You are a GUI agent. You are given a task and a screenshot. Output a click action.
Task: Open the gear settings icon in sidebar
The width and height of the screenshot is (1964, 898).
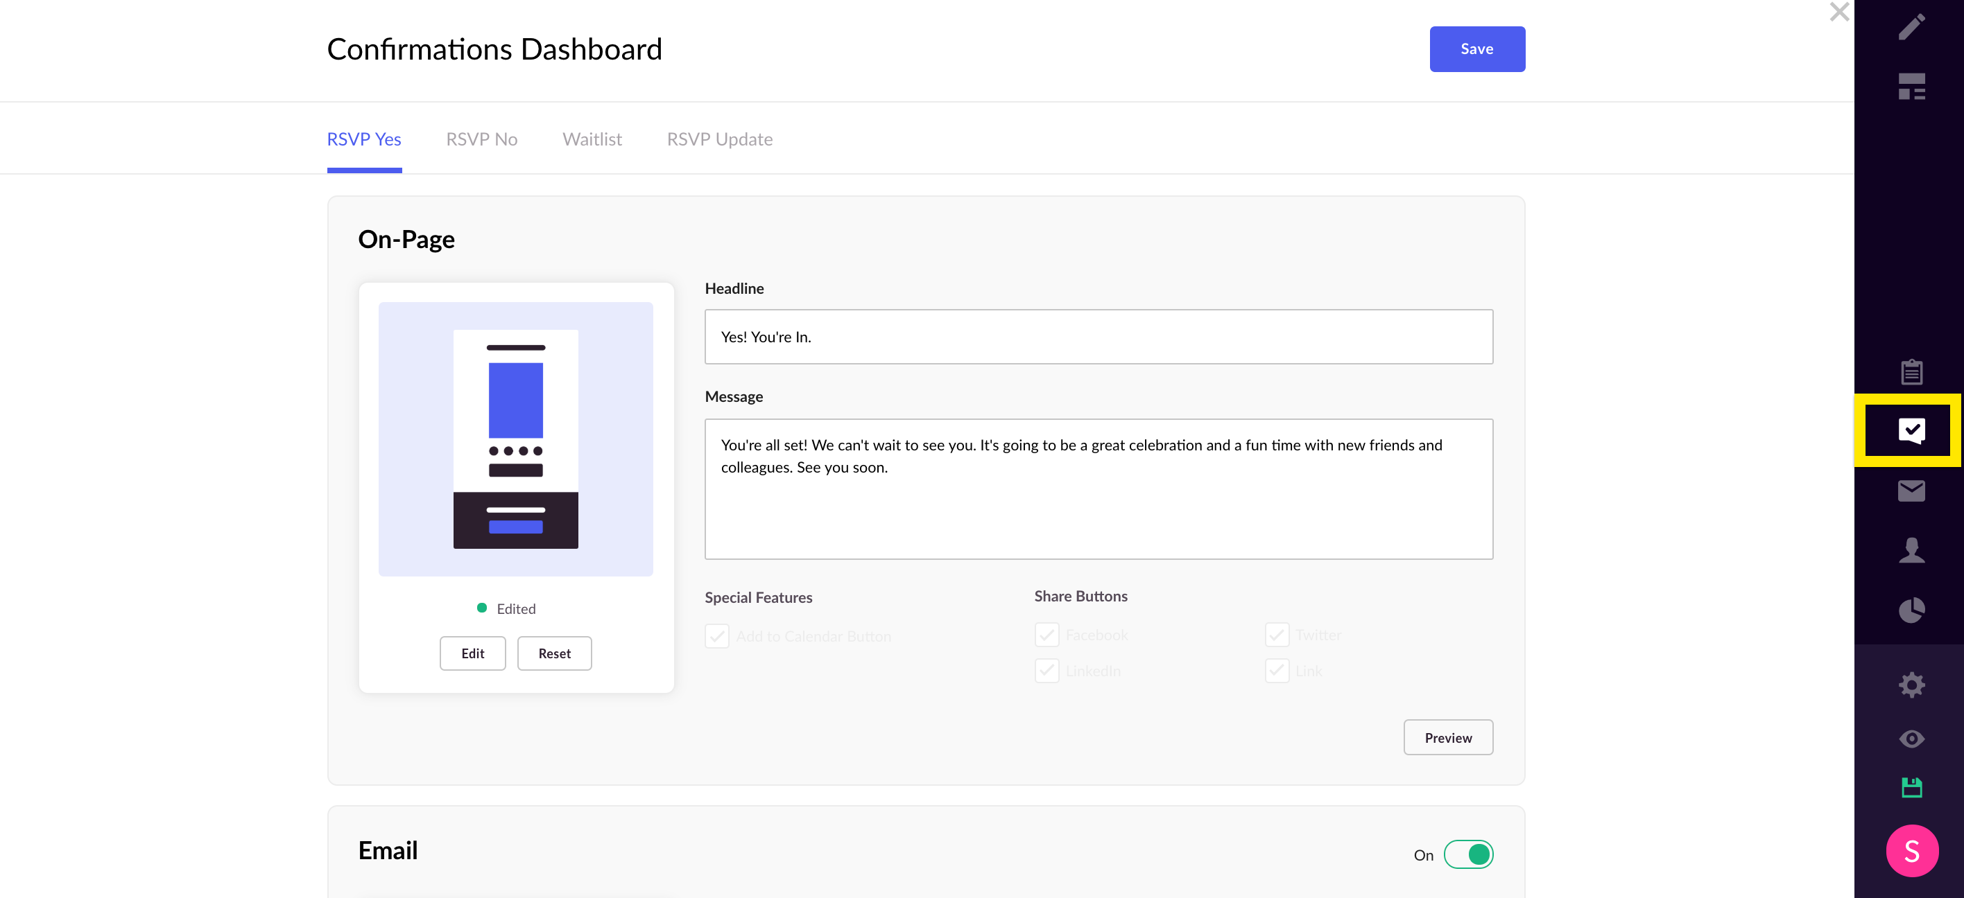point(1911,685)
